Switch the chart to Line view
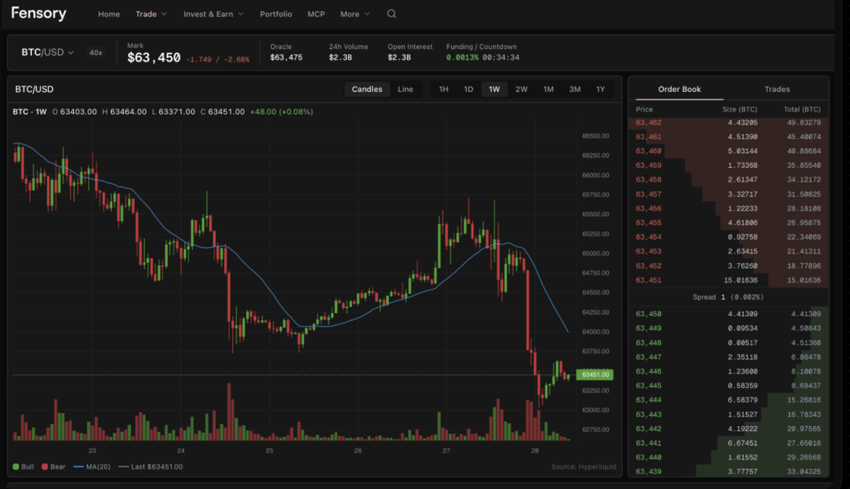The width and height of the screenshot is (850, 489). pos(405,89)
